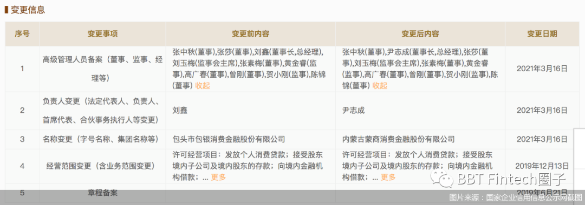Collapse row 1 after-change content via 收起

coord(380,86)
